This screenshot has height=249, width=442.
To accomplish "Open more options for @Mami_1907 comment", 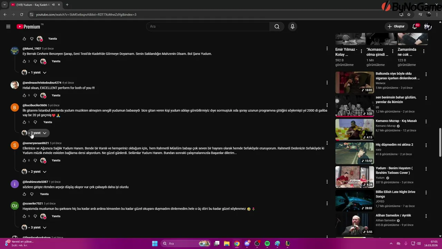I will click(327, 48).
